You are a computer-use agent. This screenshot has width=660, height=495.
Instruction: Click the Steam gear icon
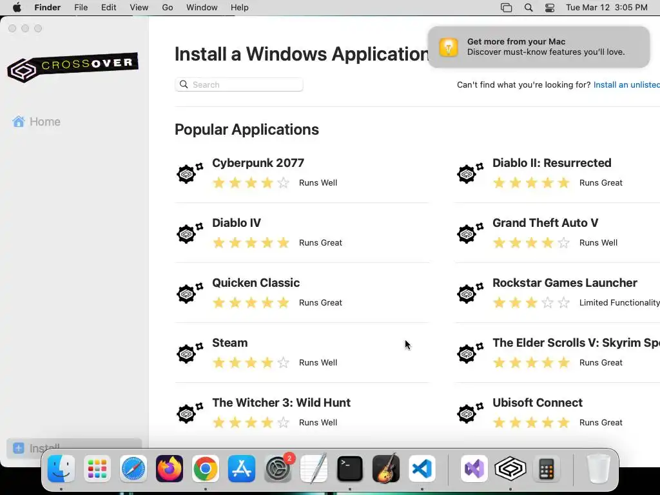190,353
